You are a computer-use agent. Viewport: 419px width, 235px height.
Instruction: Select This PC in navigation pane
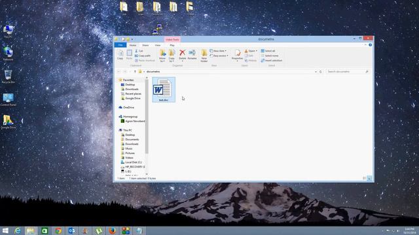(x=128, y=131)
